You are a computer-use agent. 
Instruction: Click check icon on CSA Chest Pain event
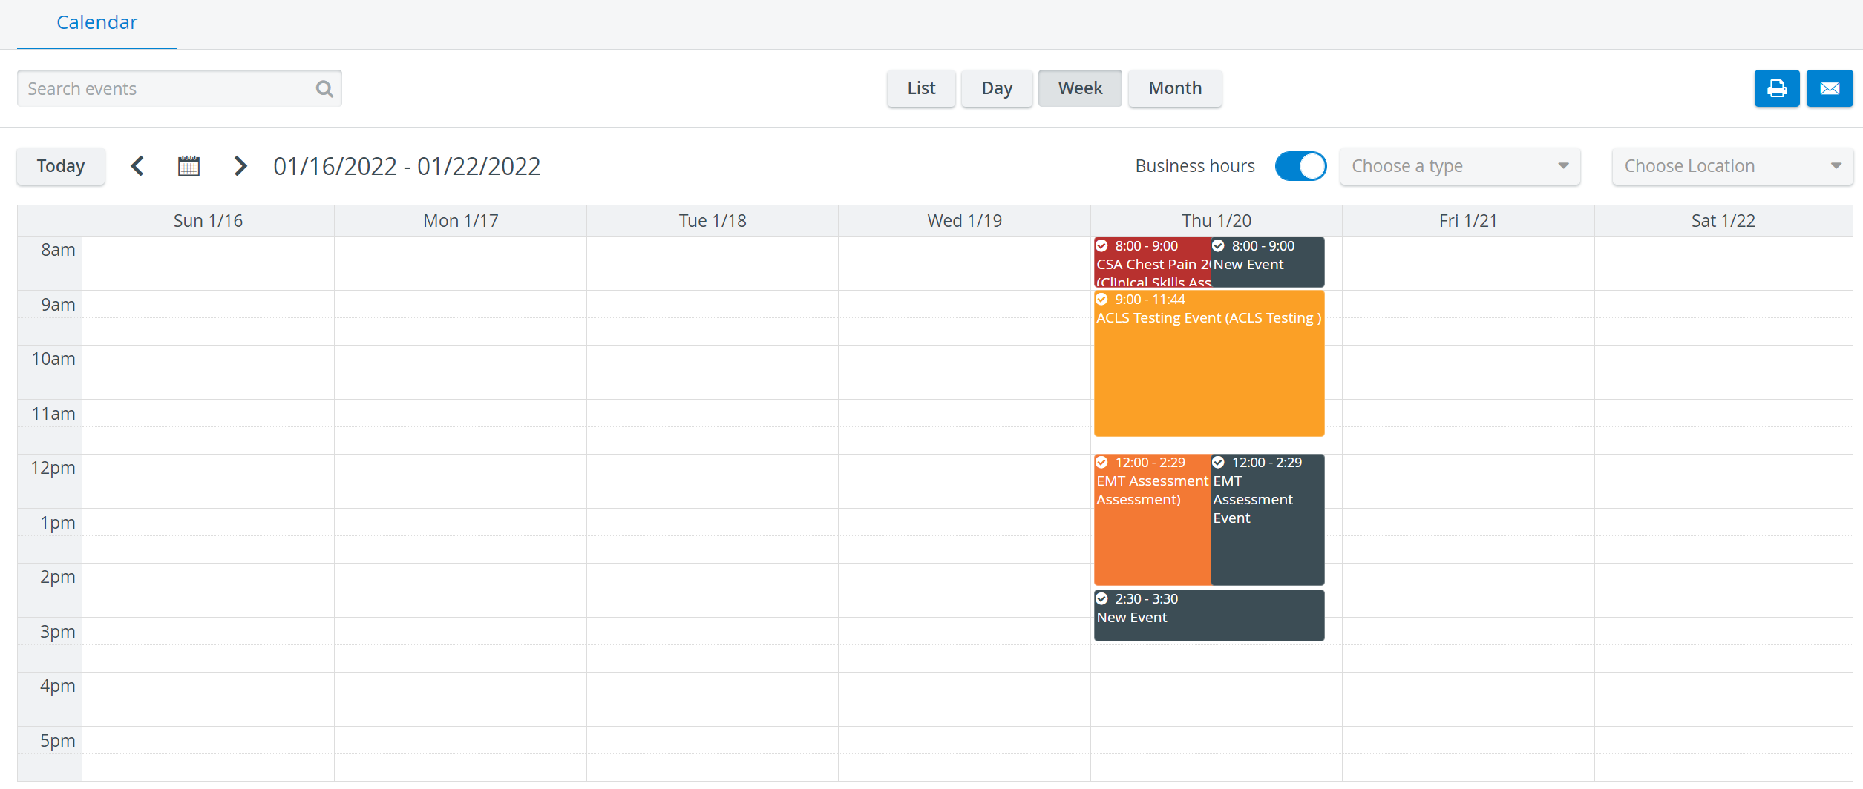coord(1102,246)
